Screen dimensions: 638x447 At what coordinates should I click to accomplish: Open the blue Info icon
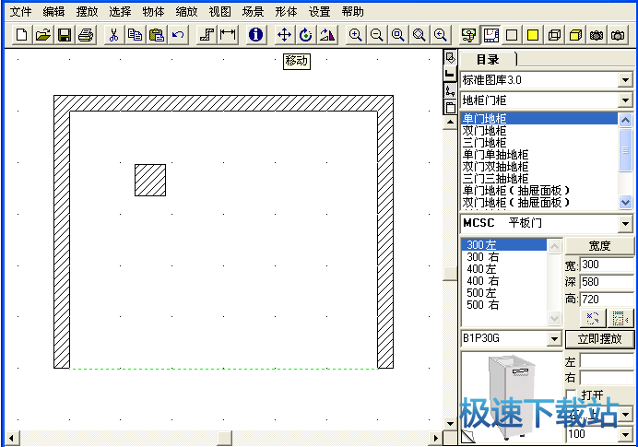pyautogui.click(x=255, y=35)
